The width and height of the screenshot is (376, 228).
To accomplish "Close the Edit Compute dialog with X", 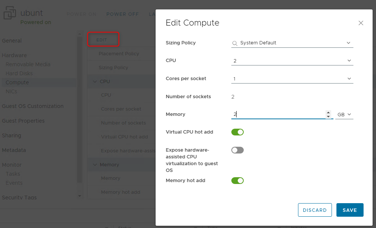I will pos(361,23).
